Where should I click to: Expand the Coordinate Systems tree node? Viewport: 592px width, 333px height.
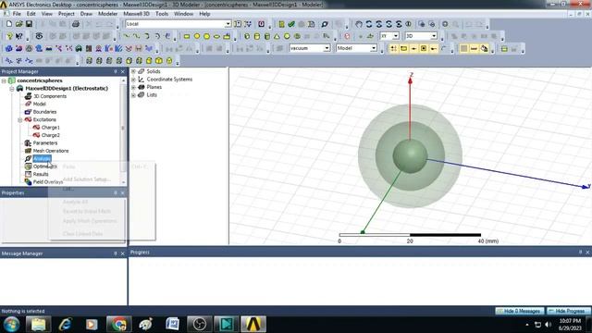(x=133, y=80)
